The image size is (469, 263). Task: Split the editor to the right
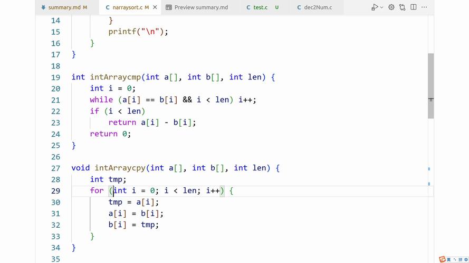414,7
